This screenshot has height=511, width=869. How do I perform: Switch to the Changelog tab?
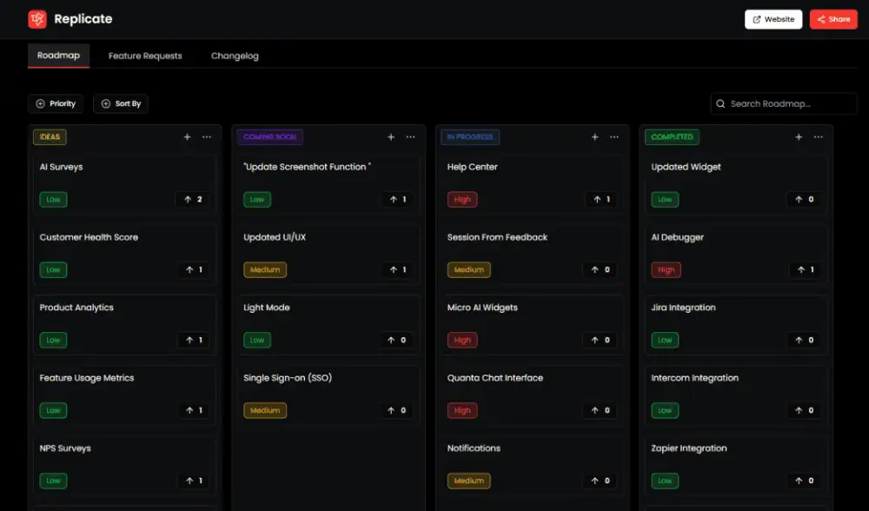(x=235, y=56)
